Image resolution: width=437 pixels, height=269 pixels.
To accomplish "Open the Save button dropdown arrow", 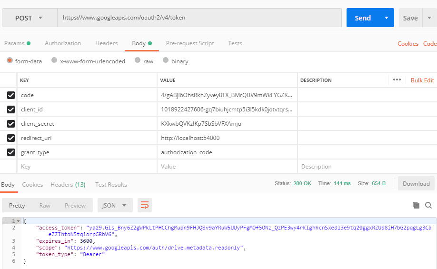I will point(429,18).
